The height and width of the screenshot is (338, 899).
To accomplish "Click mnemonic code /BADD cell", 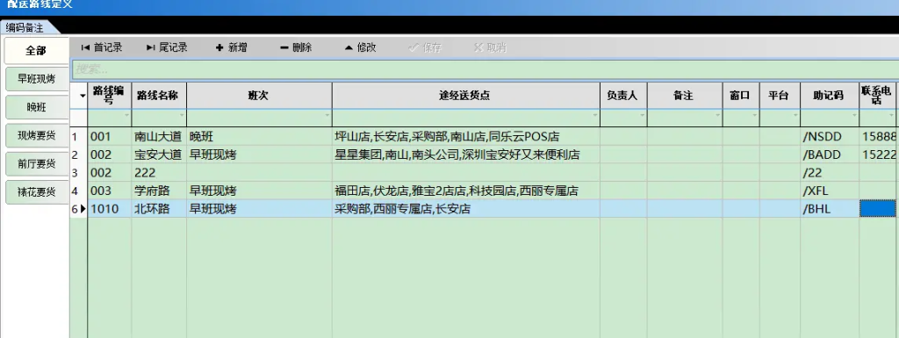I will click(830, 155).
